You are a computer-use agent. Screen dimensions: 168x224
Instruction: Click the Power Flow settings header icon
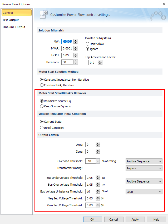tap(43, 15)
